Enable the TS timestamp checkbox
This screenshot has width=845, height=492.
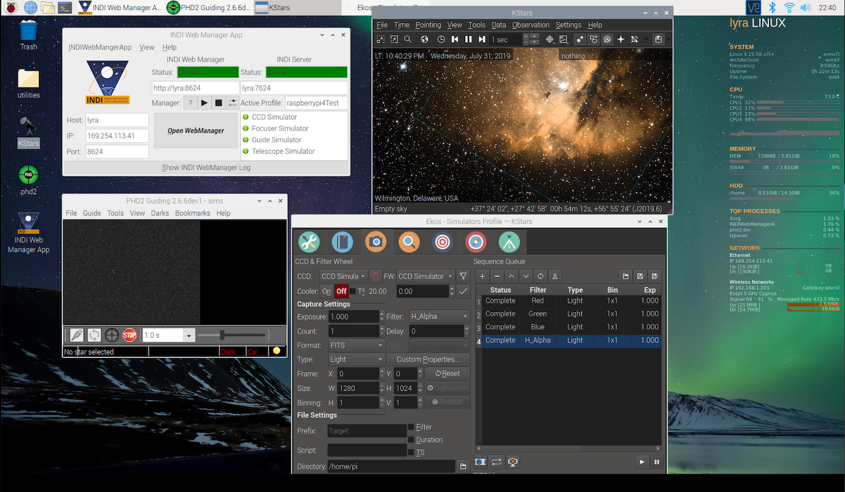point(411,452)
